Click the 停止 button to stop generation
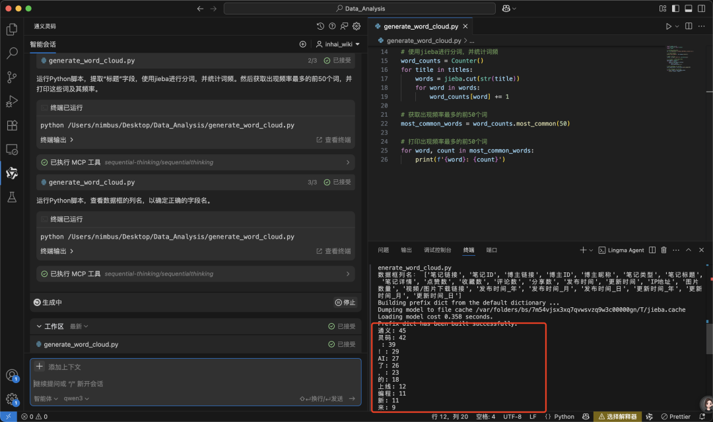 coord(345,303)
